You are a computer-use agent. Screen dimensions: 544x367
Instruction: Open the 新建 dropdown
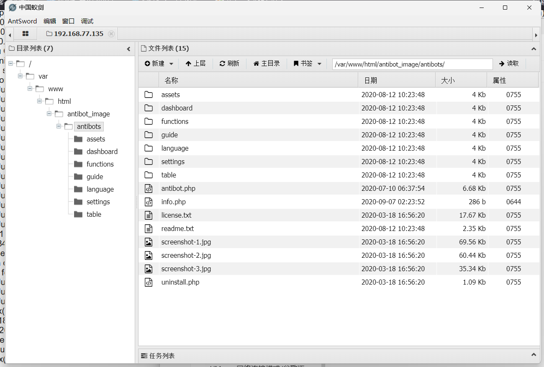pos(159,64)
